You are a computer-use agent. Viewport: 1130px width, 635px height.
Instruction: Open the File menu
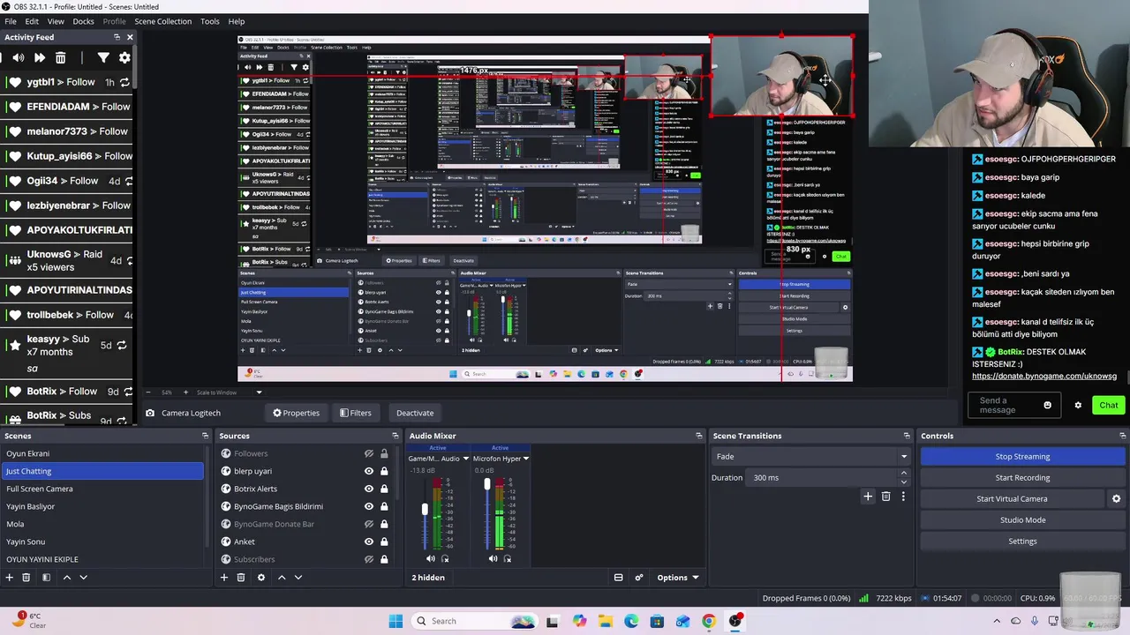pyautogui.click(x=11, y=21)
